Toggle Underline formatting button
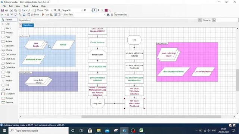 pos(102,10)
